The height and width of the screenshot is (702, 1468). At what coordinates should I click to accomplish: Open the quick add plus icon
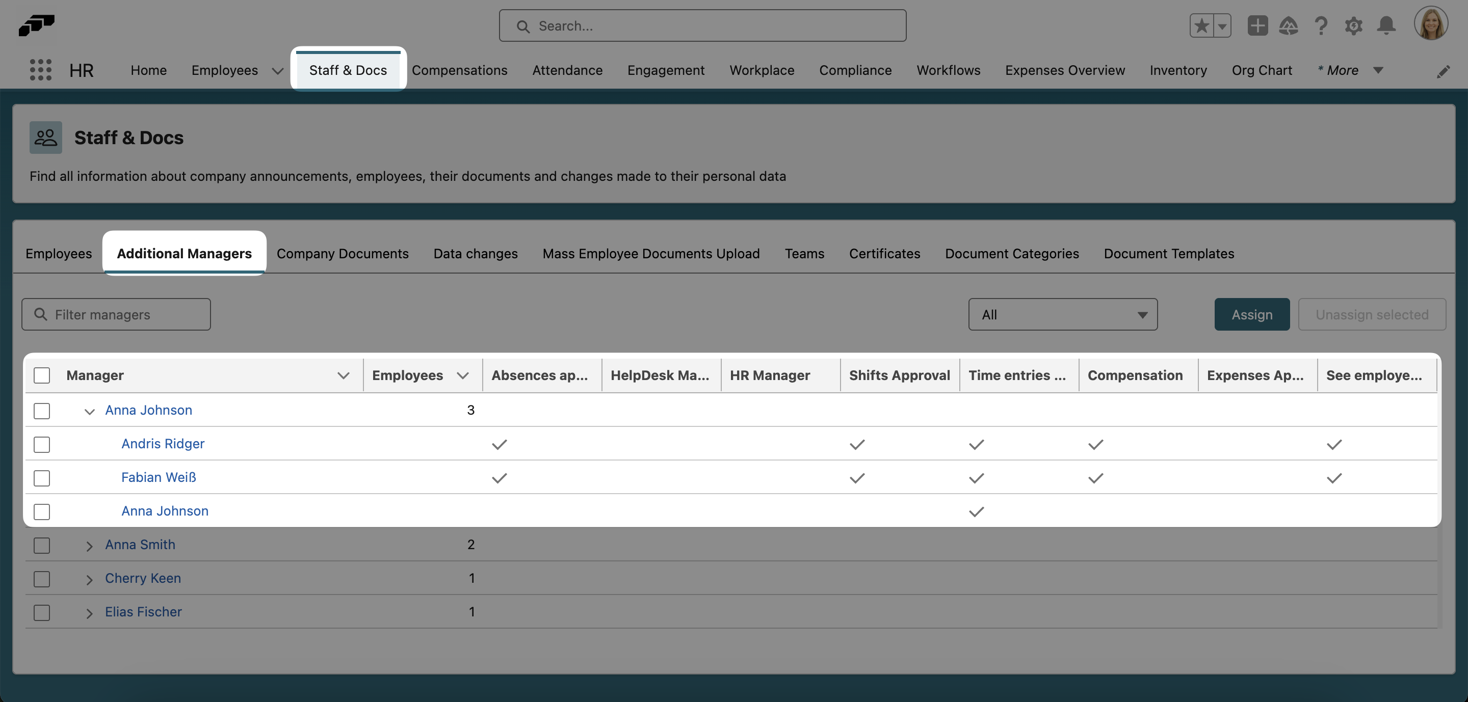click(1257, 25)
